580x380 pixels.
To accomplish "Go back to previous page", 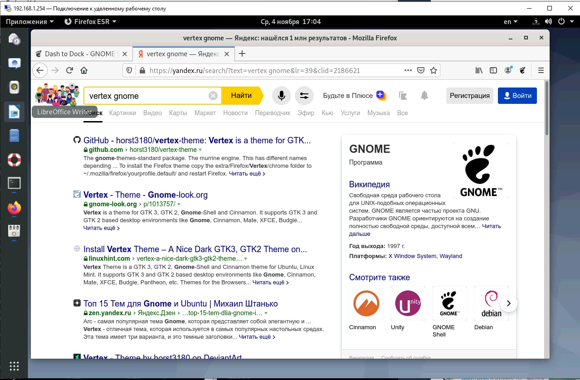I will 40,70.
